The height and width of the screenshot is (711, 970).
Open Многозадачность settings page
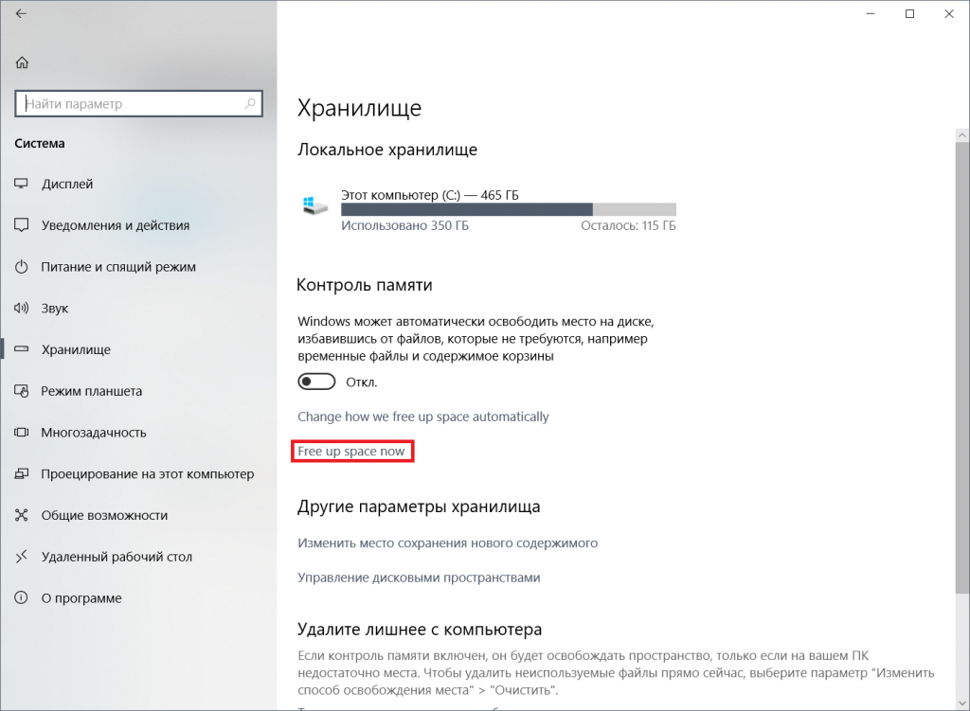point(94,432)
